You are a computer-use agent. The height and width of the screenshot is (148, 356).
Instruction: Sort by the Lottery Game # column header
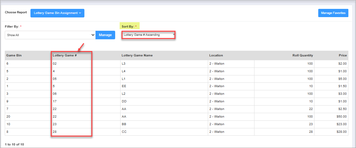coord(65,55)
